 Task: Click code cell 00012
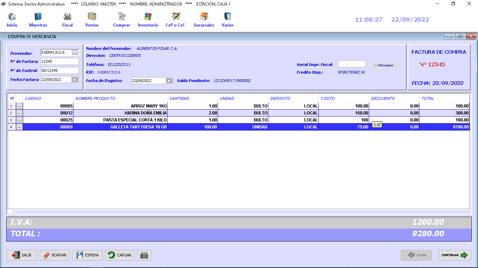pos(48,113)
